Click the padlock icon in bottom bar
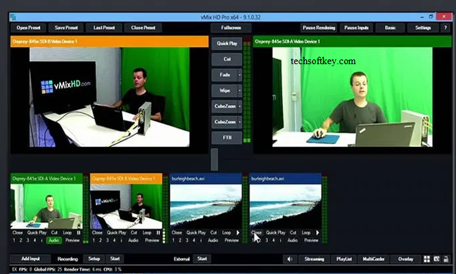456x274 pixels. pyautogui.click(x=446, y=259)
